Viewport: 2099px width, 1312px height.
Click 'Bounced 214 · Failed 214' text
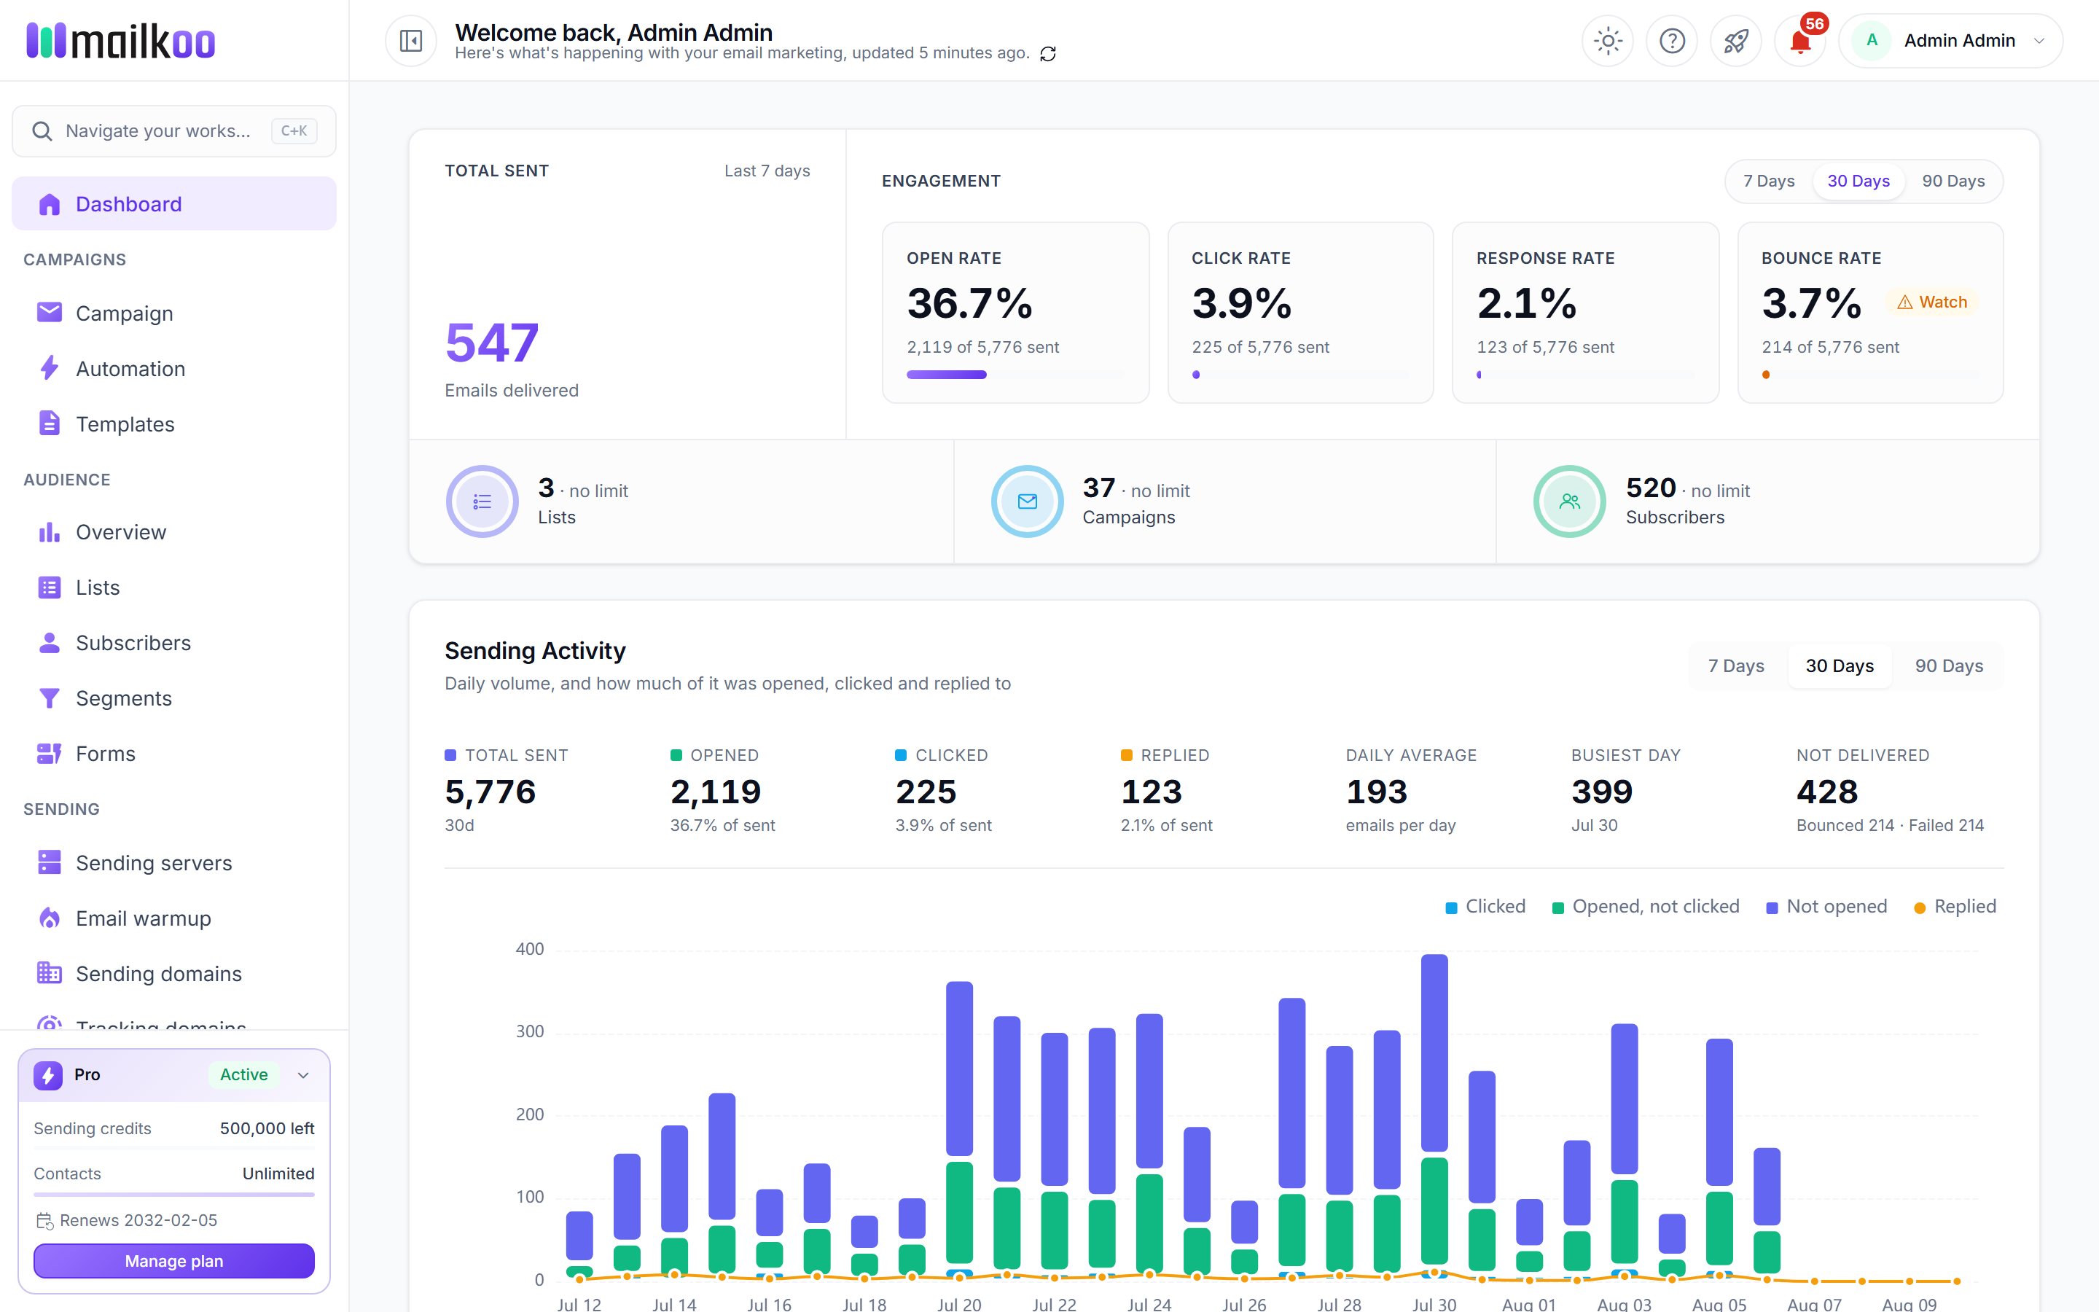[1890, 825]
